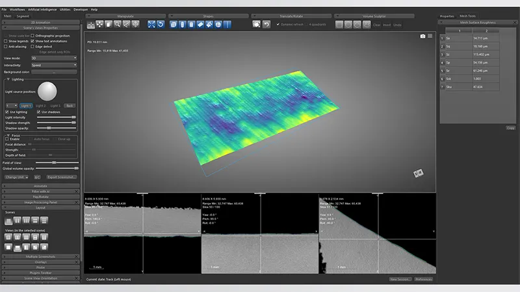Choose the three-row scenes layout icon
Screen dimensions: 520x292
(x=44, y=221)
